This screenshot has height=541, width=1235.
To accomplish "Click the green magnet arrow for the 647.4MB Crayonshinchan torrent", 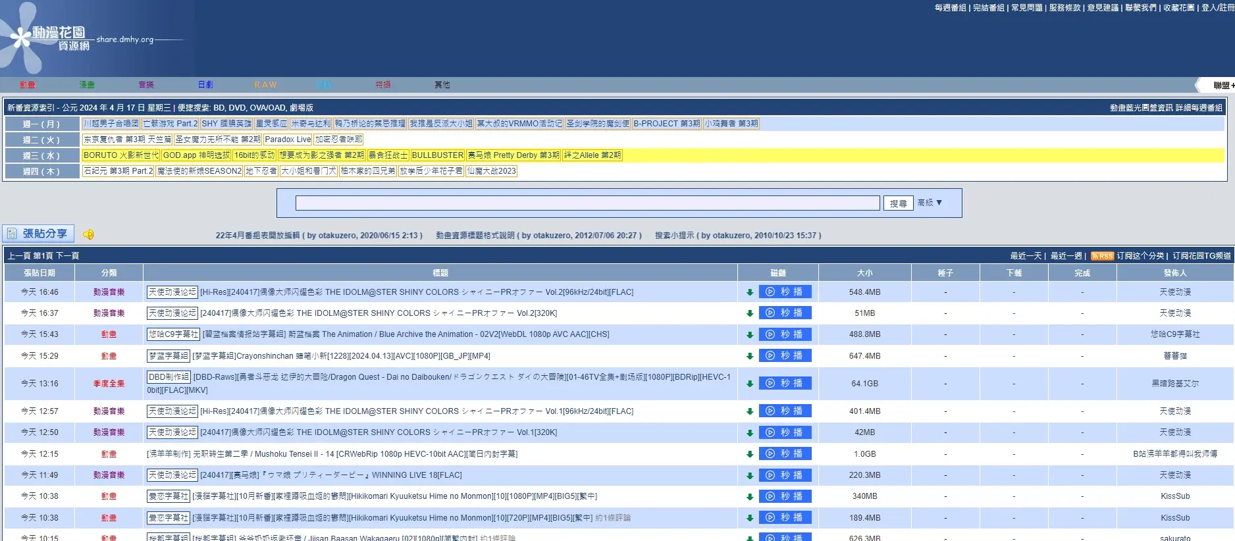I will tap(749, 356).
